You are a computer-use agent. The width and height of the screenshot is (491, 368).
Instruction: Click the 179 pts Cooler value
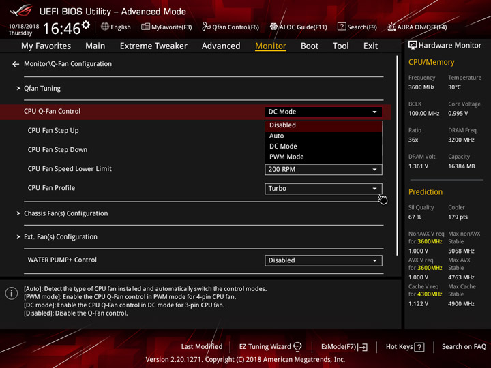tap(458, 217)
